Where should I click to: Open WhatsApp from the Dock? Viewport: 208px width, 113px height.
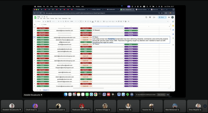[x=87, y=94]
